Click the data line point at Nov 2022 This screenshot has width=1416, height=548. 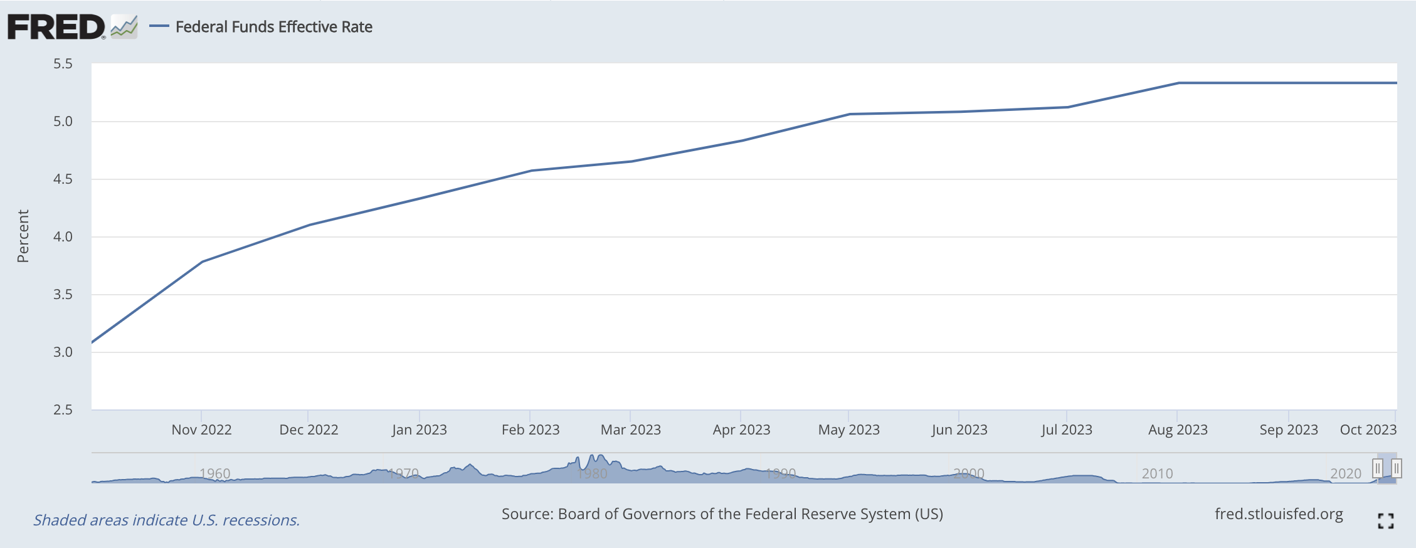202,261
